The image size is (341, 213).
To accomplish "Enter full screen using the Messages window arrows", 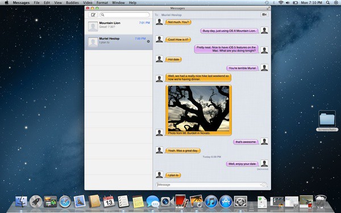I will (268, 8).
